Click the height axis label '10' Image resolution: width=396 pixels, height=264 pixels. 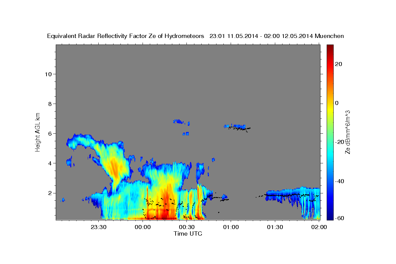point(48,74)
